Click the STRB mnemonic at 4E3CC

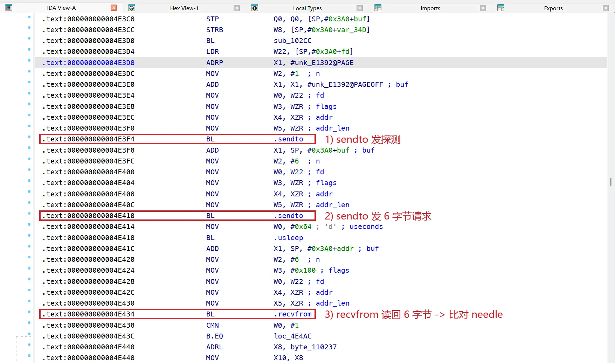tap(214, 30)
